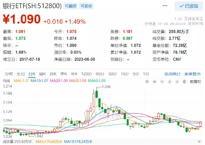Switch to the 15分 chart tab

125,74
